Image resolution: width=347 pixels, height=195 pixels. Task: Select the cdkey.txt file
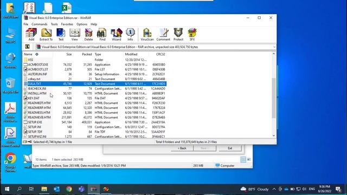tap(95, 79)
